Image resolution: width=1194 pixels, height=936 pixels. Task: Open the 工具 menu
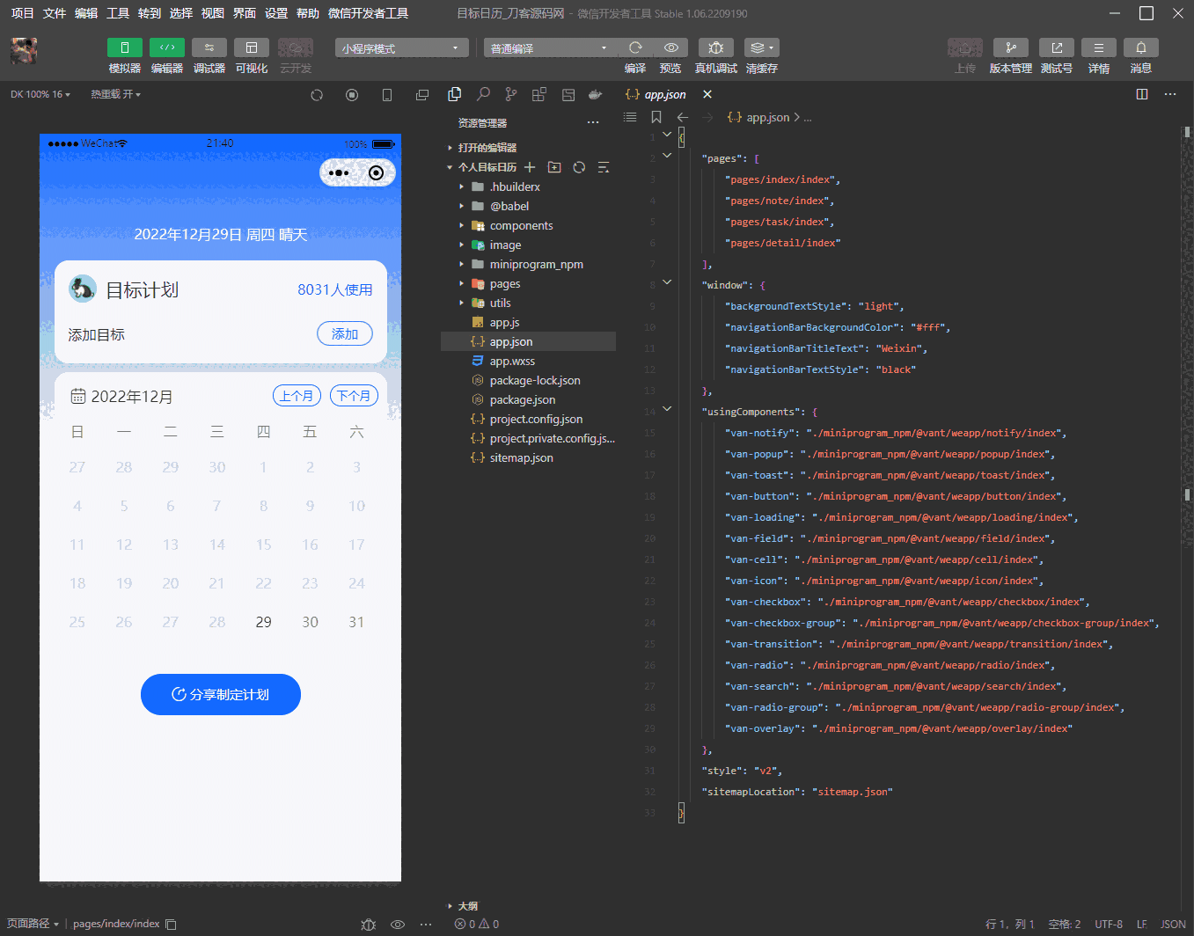click(118, 13)
